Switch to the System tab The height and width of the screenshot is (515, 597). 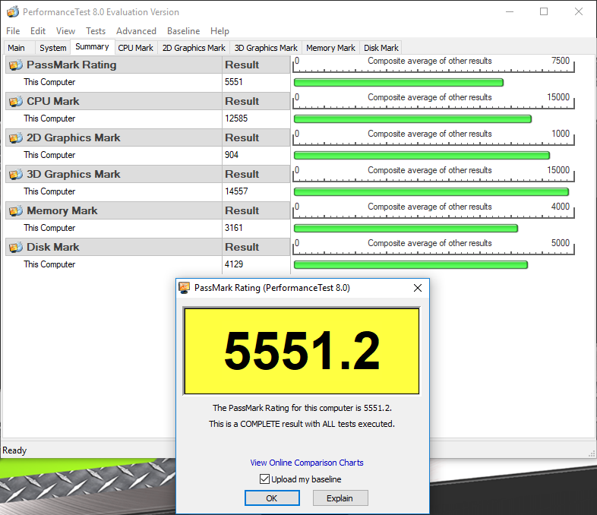tap(53, 48)
